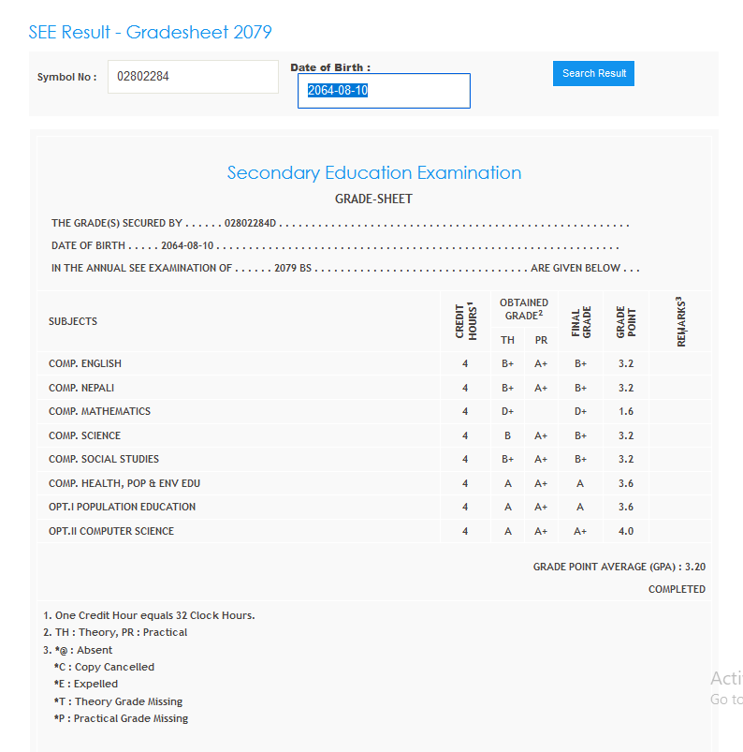Click the Date of Birth label

coord(330,67)
